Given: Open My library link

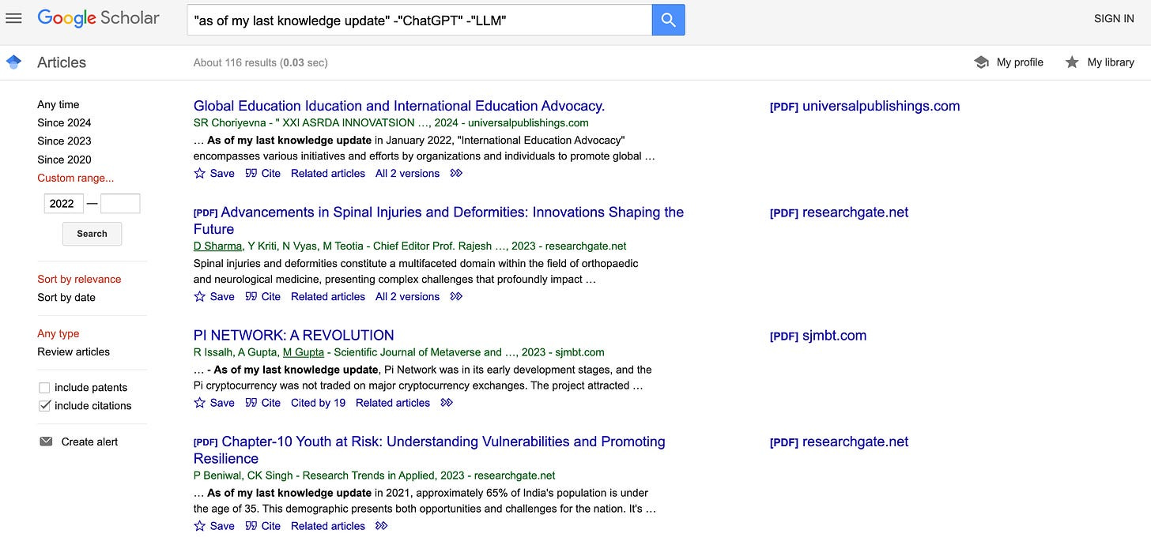Looking at the screenshot, I should [1111, 62].
